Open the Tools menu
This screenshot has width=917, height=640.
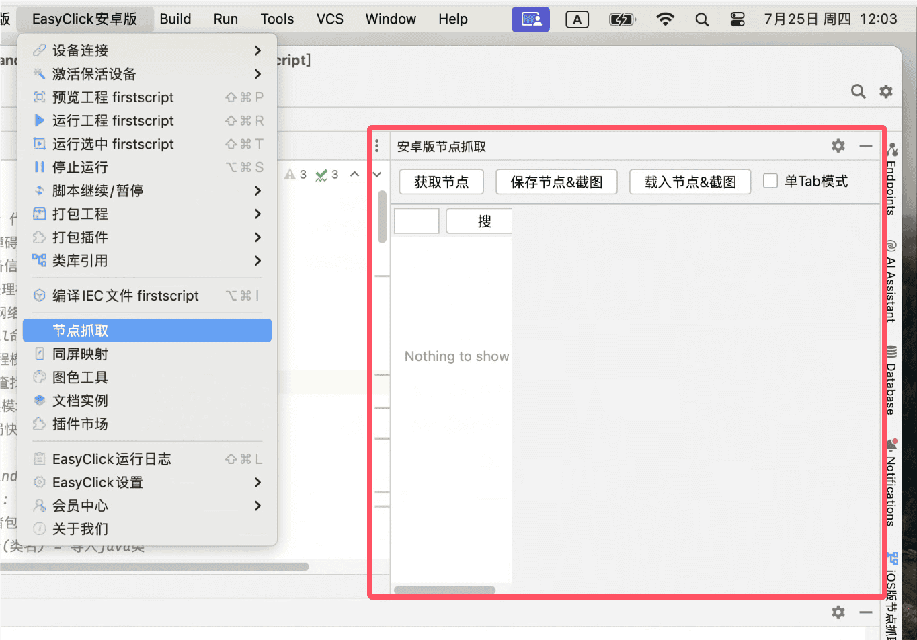point(278,19)
